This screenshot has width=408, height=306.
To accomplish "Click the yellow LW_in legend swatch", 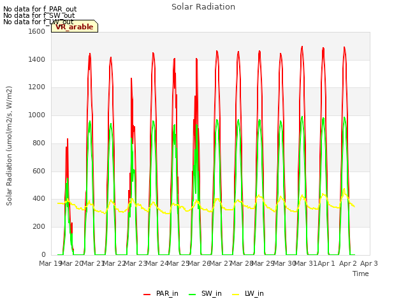I will coord(235,295).
